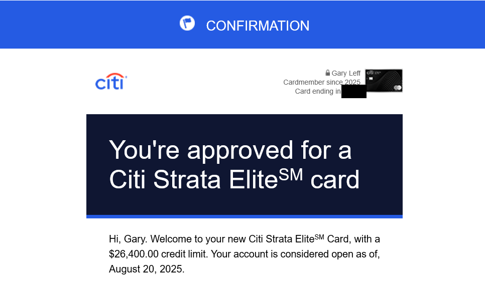Click the "You're approved for a" headline

(230, 150)
